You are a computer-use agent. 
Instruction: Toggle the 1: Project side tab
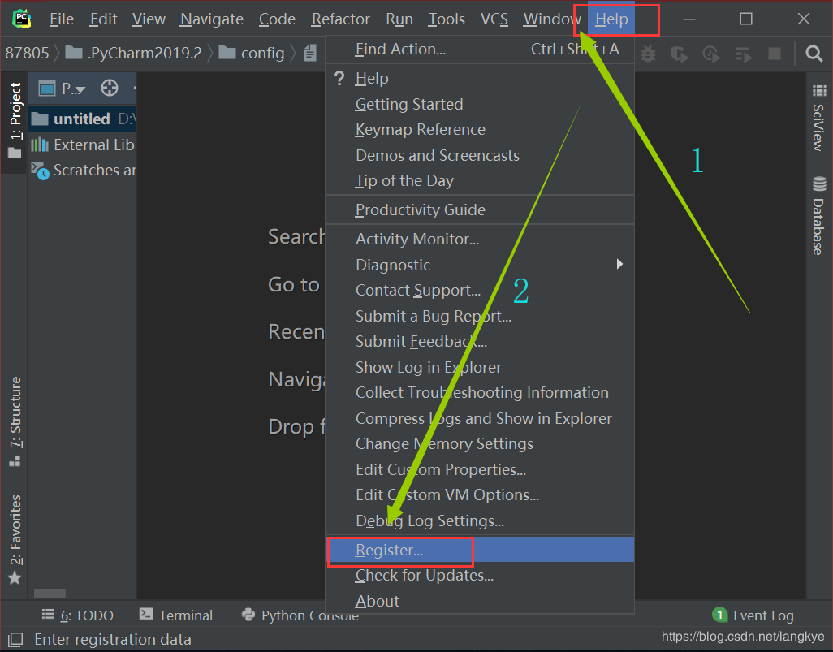(15, 121)
